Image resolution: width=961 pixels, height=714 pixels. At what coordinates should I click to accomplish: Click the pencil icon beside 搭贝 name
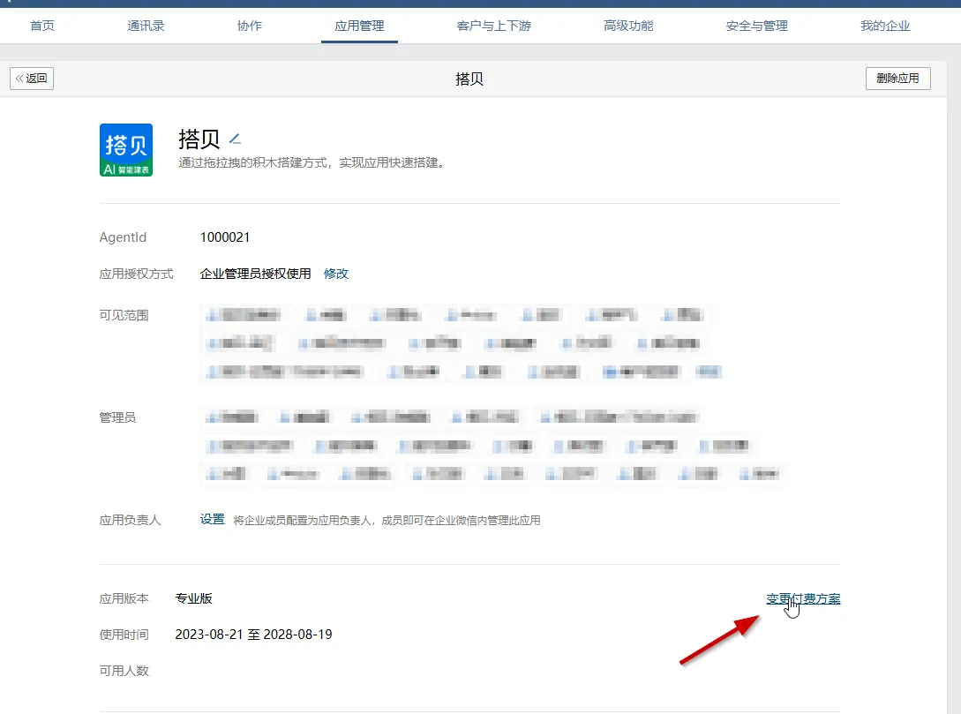point(235,139)
